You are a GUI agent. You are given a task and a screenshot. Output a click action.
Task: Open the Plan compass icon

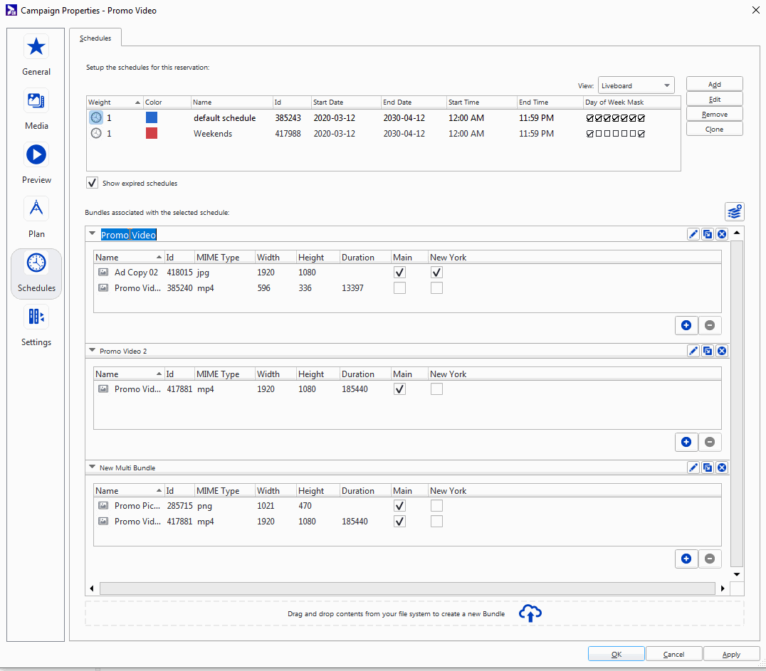tap(36, 209)
